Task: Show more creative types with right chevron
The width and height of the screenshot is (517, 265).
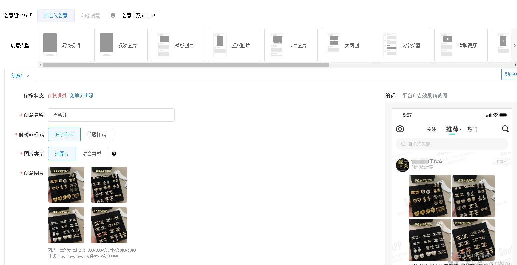Action: [514, 45]
